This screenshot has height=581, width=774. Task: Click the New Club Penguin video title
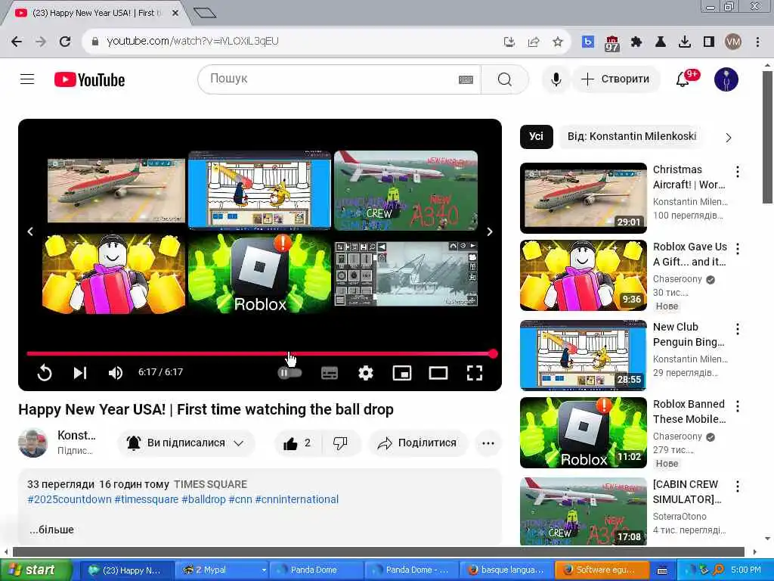coord(689,334)
